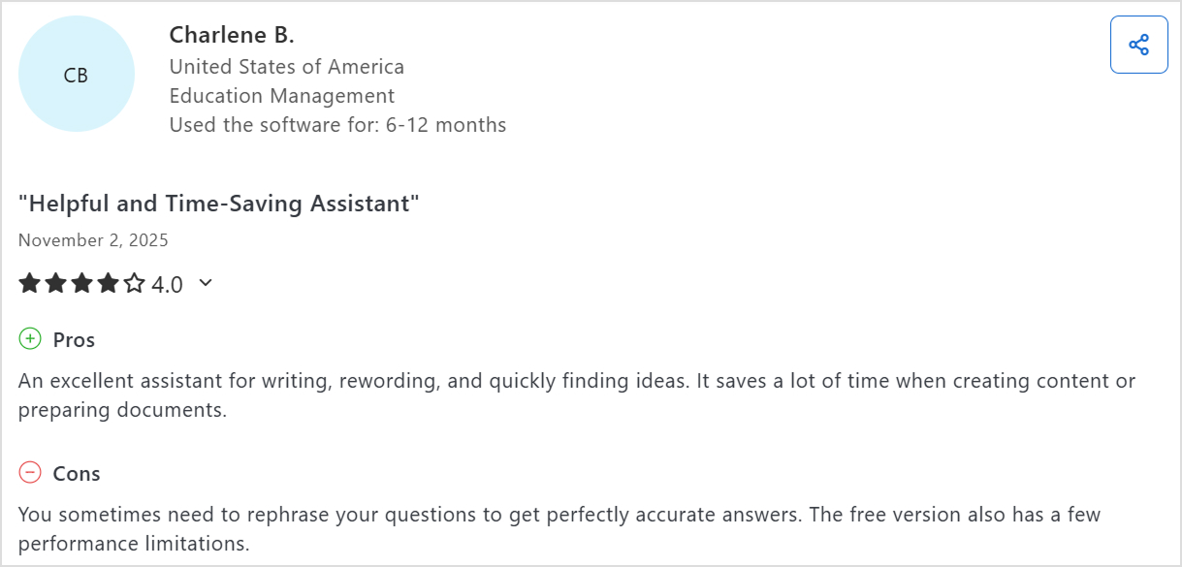Click the November 2, 2025 review date

tap(93, 240)
